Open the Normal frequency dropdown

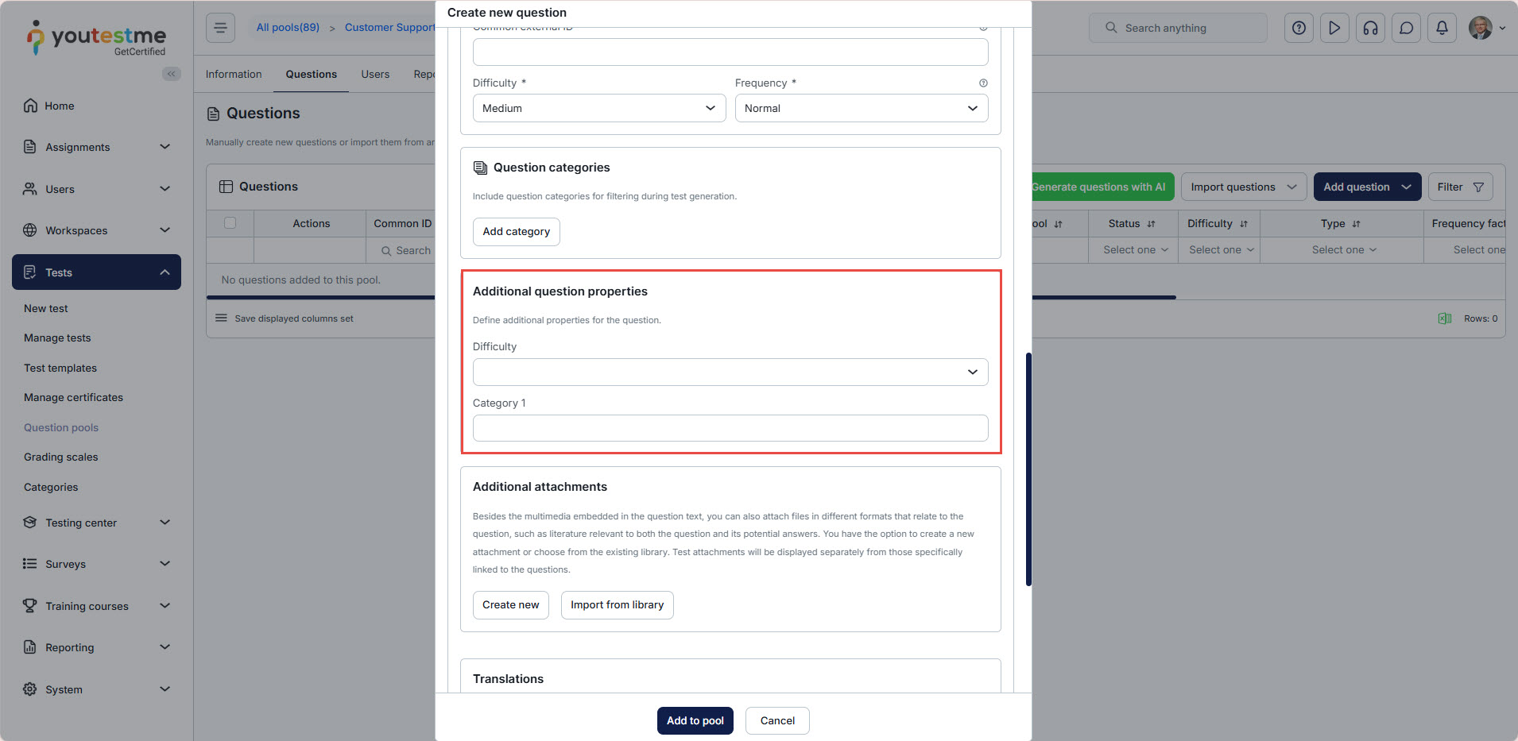(x=861, y=108)
